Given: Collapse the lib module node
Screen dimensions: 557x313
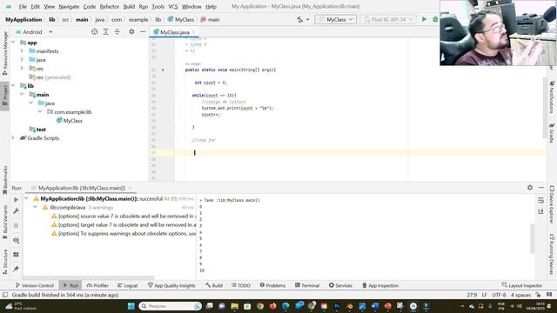Looking at the screenshot, I should point(13,86).
